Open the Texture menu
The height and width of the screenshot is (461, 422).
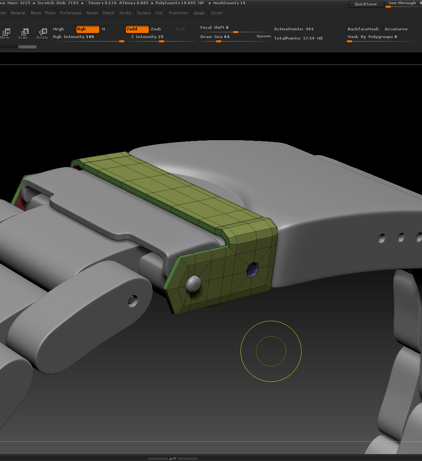tap(144, 13)
